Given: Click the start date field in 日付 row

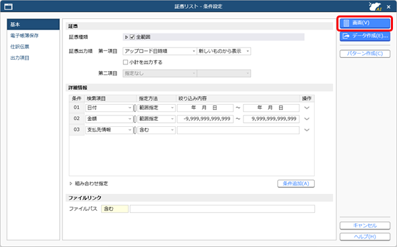Looking at the screenshot, I should tap(205, 108).
